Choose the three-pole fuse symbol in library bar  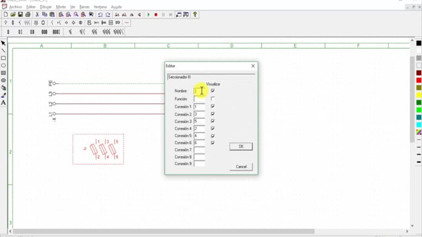pyautogui.click(x=44, y=32)
